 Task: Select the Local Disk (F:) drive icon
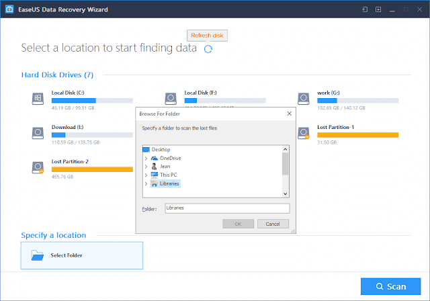tap(171, 99)
